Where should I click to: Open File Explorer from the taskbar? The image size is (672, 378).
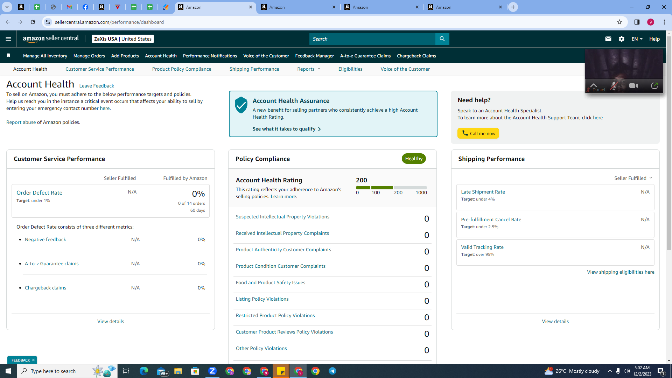178,371
